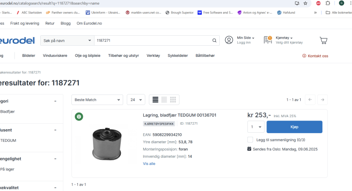Open the 24 items per page dropdown
352x191 pixels.
point(136,100)
